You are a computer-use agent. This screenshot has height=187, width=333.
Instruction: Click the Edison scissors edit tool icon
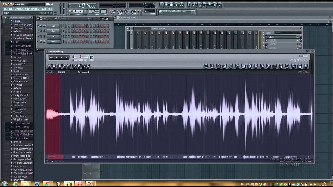point(60,66)
